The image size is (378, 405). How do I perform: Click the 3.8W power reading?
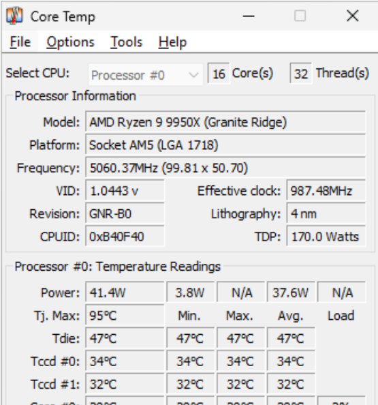point(190,292)
